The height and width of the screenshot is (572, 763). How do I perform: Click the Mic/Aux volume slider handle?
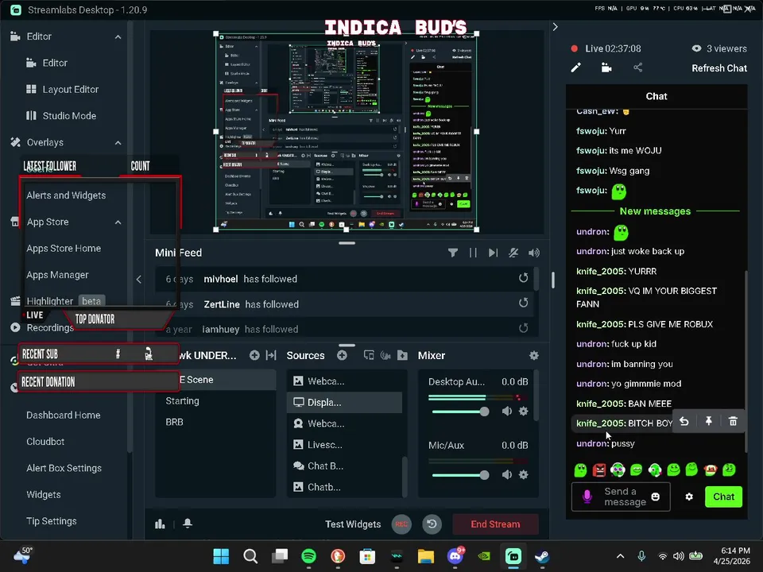484,475
